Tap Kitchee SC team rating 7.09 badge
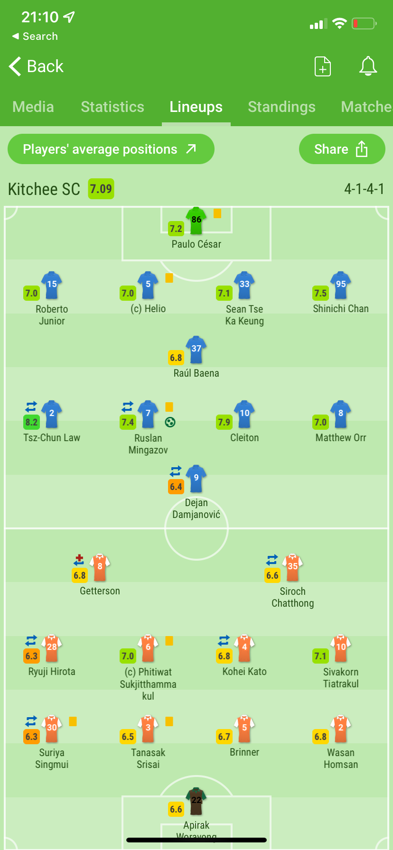 101,189
